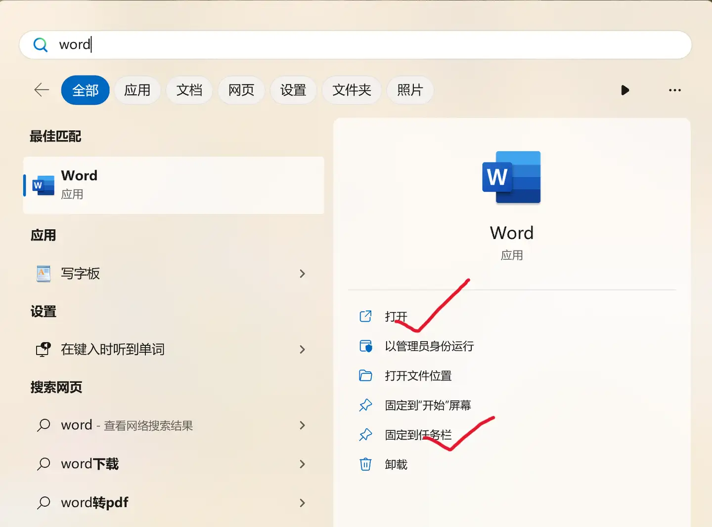
Task: Click the Word title in the details pane
Action: click(512, 233)
